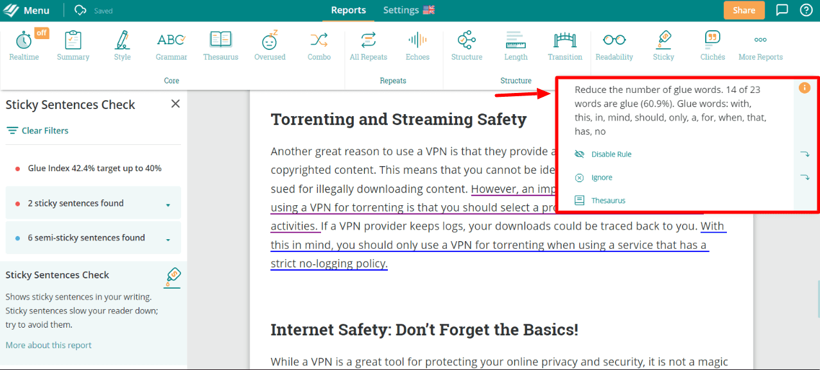Click the Transition report icon
This screenshot has width=820, height=370.
click(565, 46)
